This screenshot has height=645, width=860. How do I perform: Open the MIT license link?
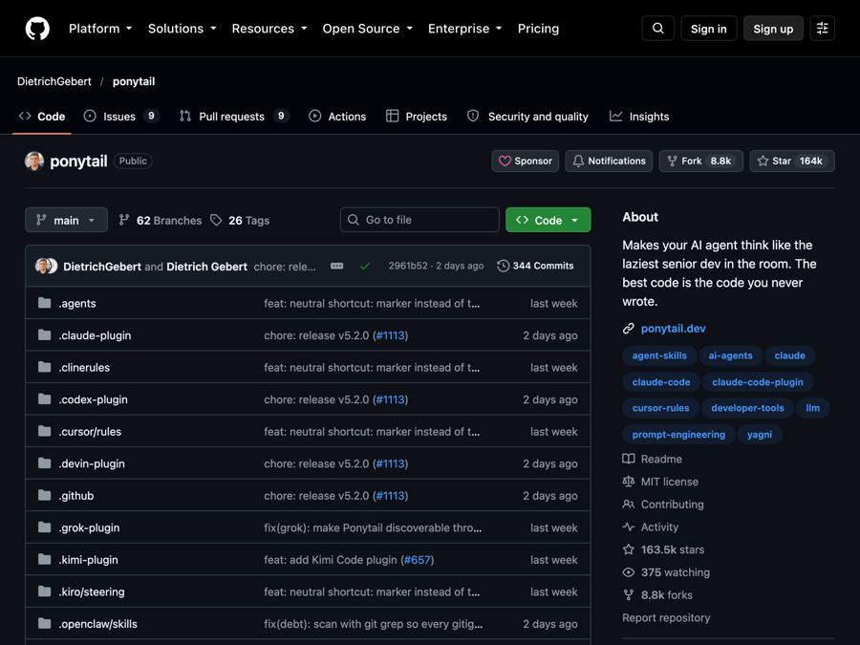pos(669,482)
